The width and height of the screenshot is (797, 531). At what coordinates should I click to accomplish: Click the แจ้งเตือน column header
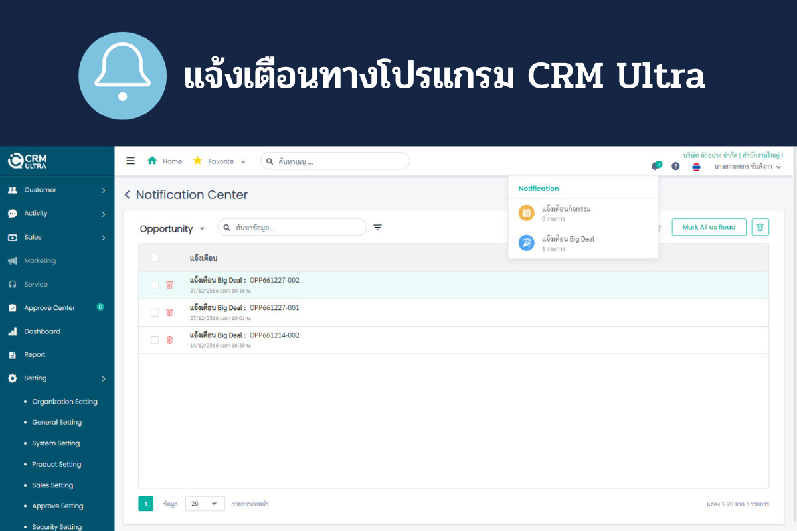203,258
